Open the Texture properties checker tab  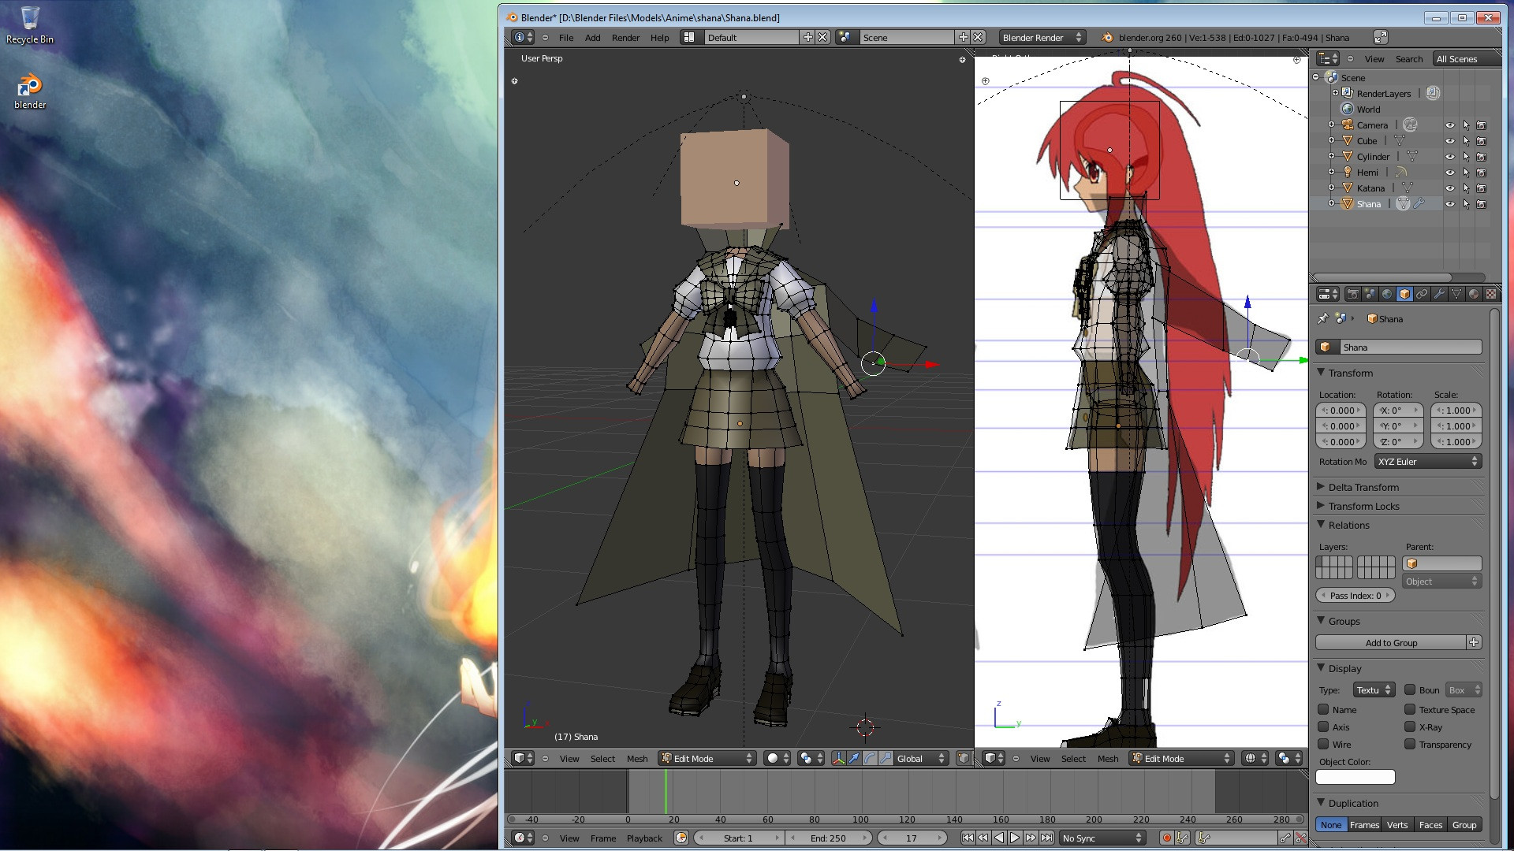(x=1491, y=294)
